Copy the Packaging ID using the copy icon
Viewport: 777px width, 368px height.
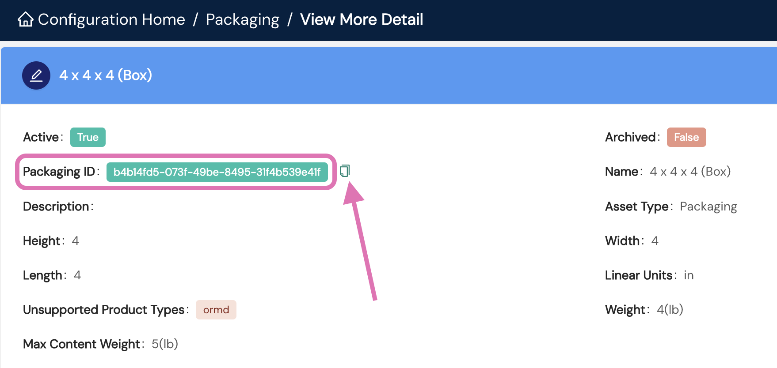pyautogui.click(x=345, y=171)
